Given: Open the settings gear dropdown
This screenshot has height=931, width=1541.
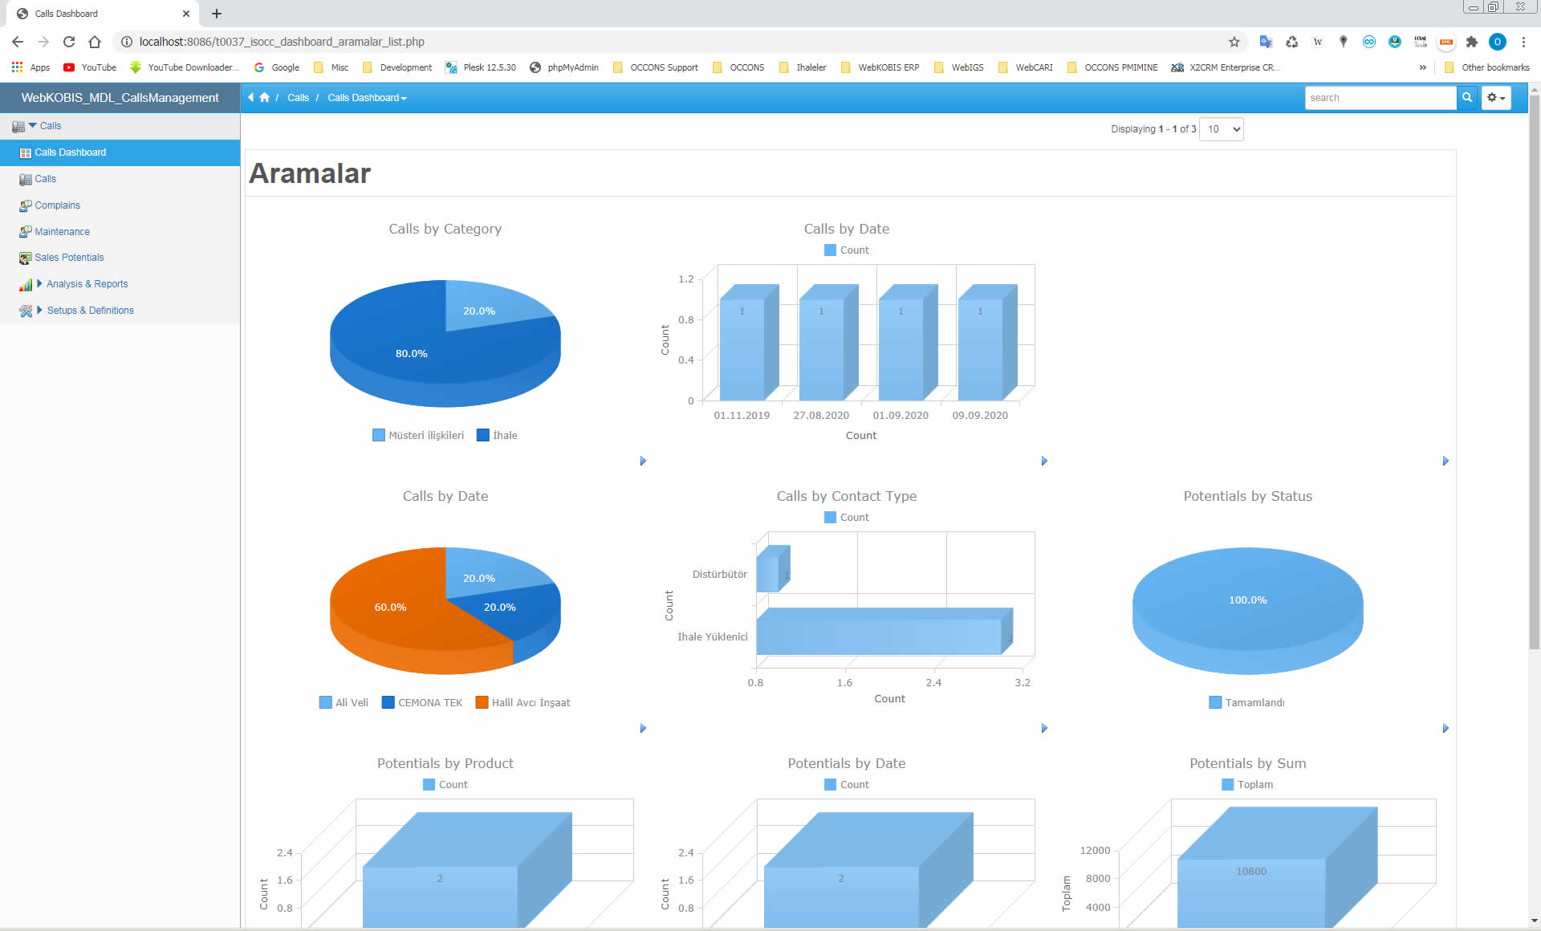Looking at the screenshot, I should [x=1496, y=98].
